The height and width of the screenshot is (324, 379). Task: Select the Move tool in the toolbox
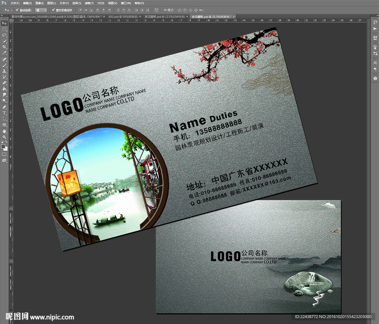click(4, 23)
